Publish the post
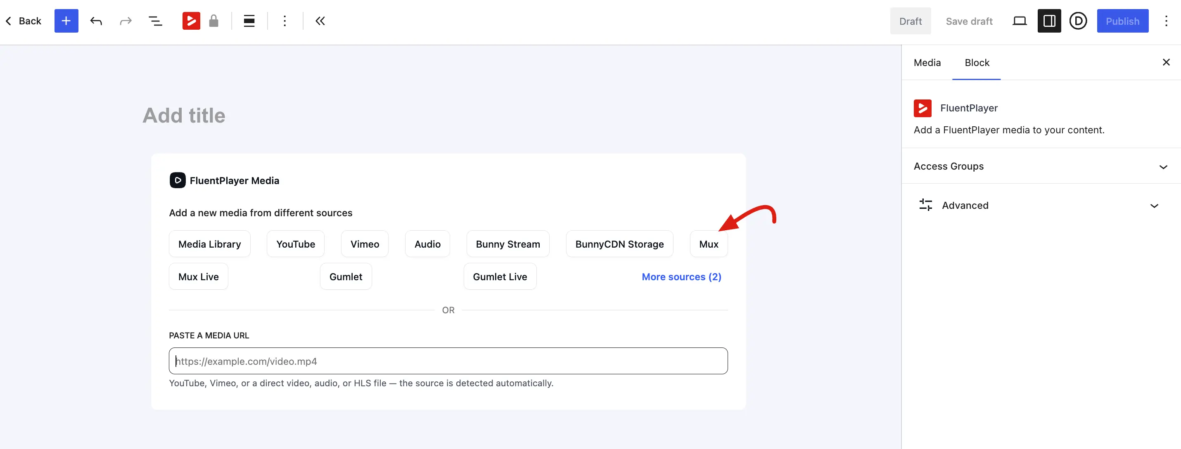This screenshot has height=449, width=1181. [x=1122, y=21]
